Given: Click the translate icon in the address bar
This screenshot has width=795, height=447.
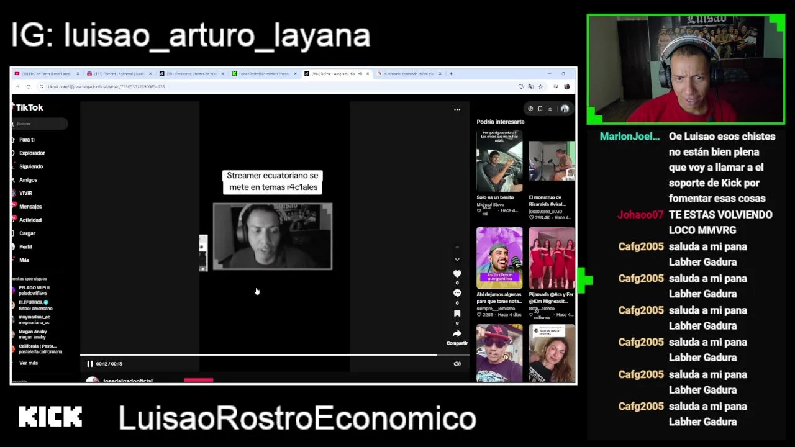Looking at the screenshot, I should pos(530,87).
